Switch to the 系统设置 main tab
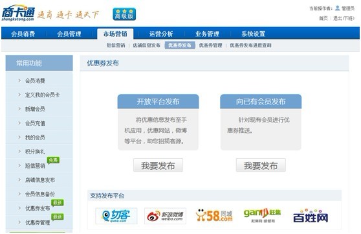Viewport: 361px width, 234px height. coord(253,34)
